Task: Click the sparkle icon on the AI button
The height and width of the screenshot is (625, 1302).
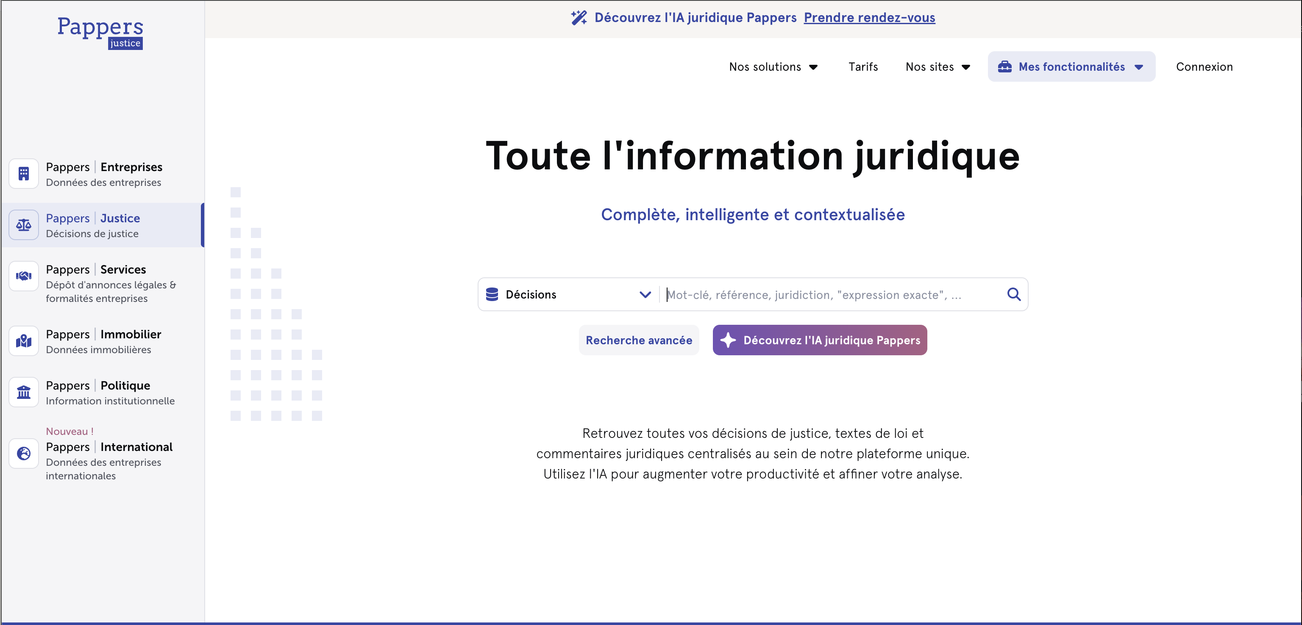Action: 728,340
